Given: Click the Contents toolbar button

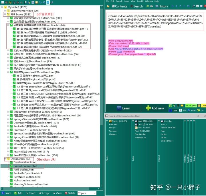Looking at the screenshot, I should (120, 6).
